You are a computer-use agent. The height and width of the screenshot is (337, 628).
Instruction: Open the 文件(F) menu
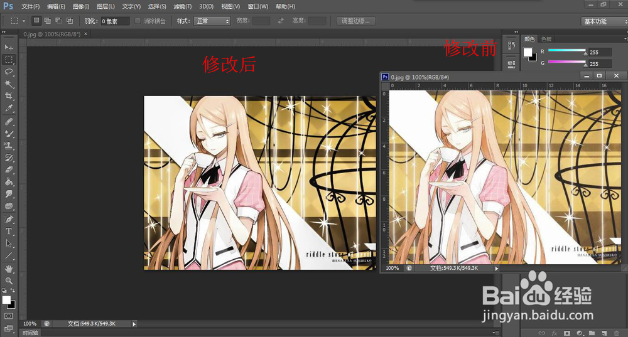[x=30, y=6]
